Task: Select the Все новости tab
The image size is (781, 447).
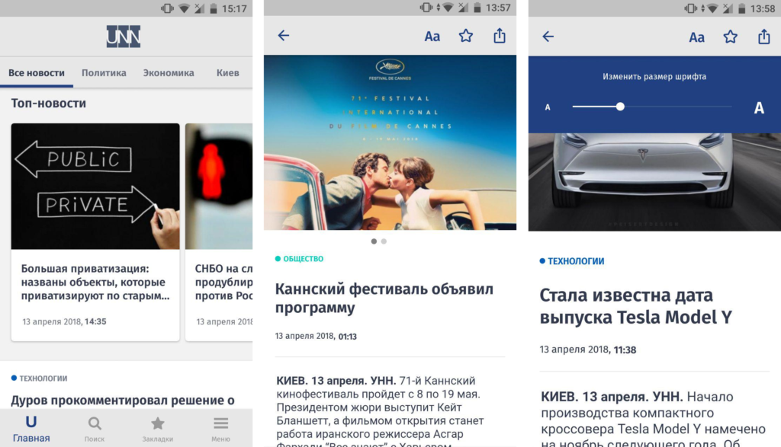Action: tap(37, 73)
